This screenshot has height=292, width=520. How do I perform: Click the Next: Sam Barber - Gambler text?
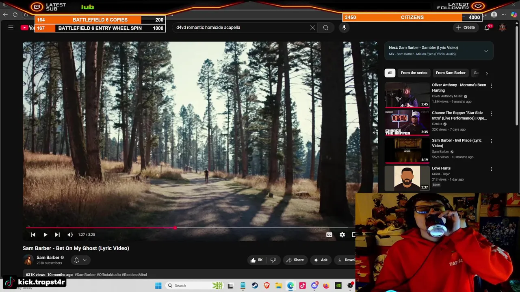click(x=423, y=47)
